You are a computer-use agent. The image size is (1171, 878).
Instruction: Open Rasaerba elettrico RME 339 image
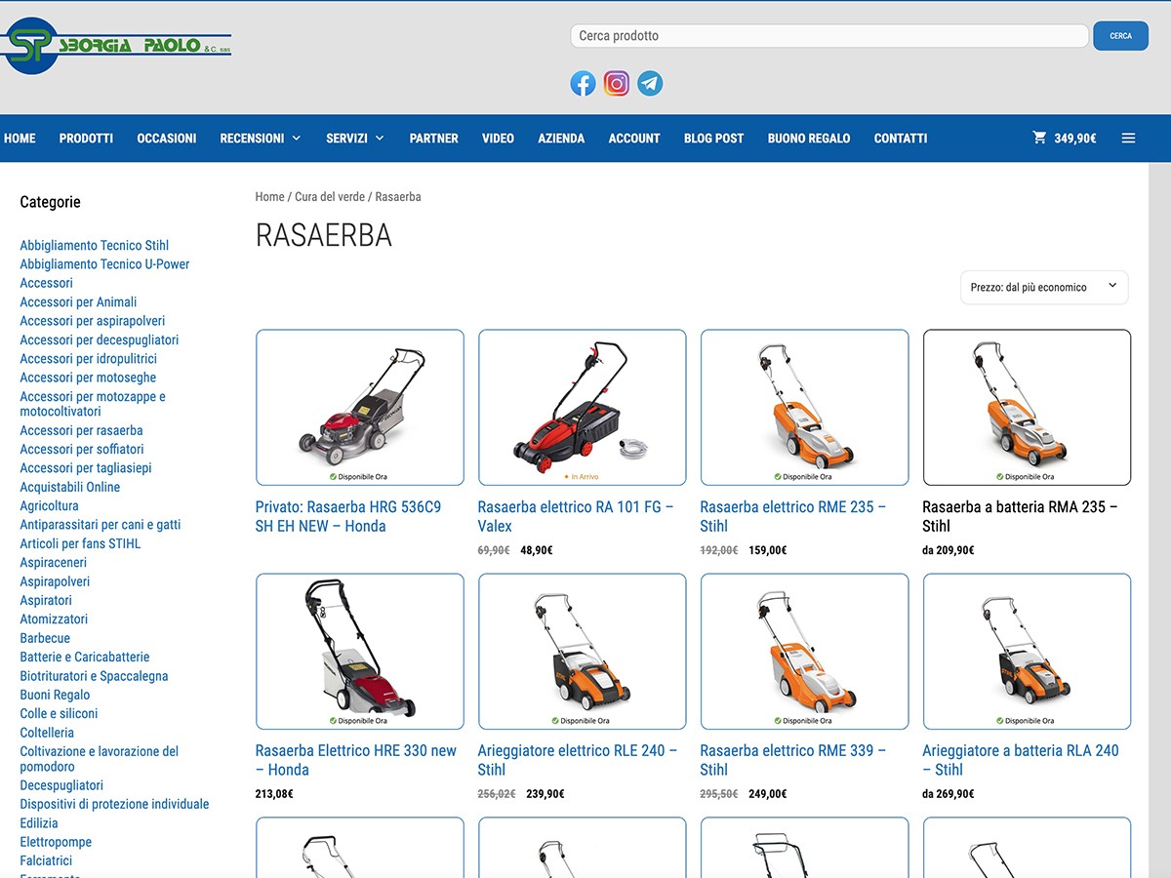(x=805, y=652)
